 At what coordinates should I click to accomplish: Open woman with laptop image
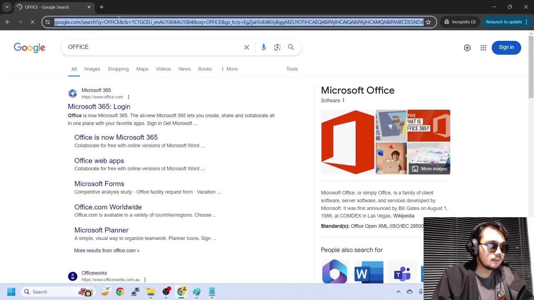[x=391, y=158]
